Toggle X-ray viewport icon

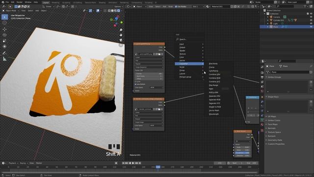click(105, 11)
